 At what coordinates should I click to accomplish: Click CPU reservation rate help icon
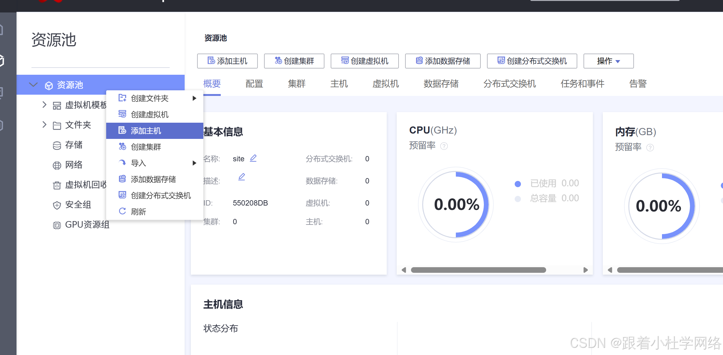[444, 146]
